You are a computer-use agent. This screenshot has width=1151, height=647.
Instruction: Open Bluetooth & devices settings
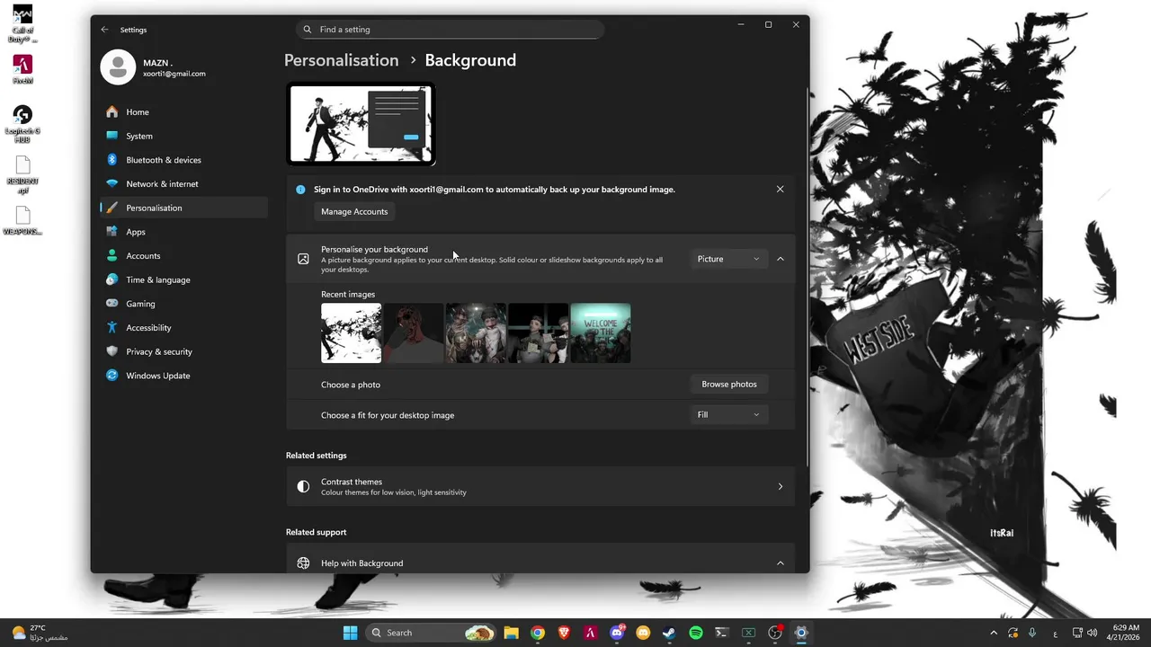click(x=183, y=160)
